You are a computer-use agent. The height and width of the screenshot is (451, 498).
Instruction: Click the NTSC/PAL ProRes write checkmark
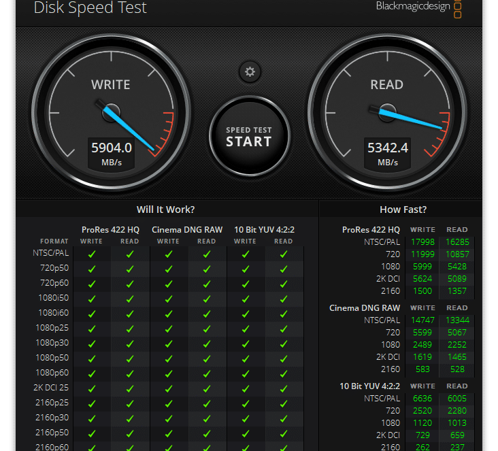92,254
